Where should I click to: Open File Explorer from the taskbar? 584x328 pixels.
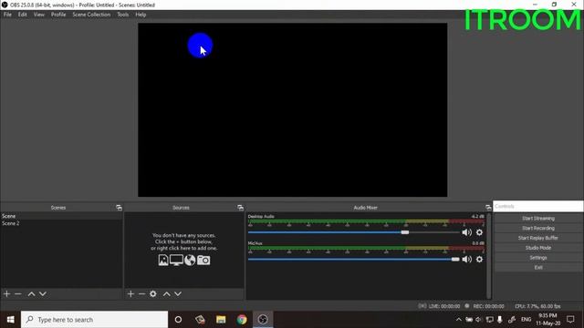pos(221,320)
